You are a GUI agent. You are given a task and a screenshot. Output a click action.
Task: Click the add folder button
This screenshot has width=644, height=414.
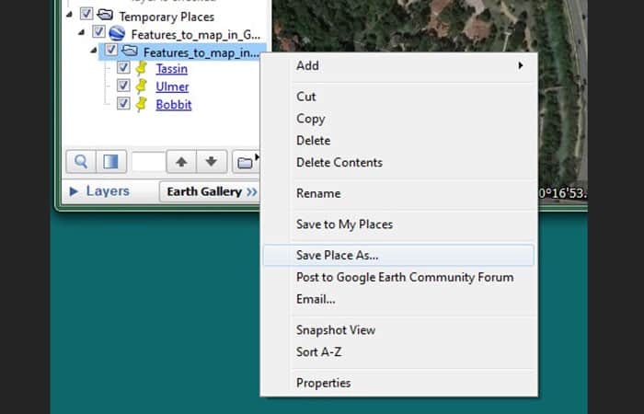click(246, 162)
